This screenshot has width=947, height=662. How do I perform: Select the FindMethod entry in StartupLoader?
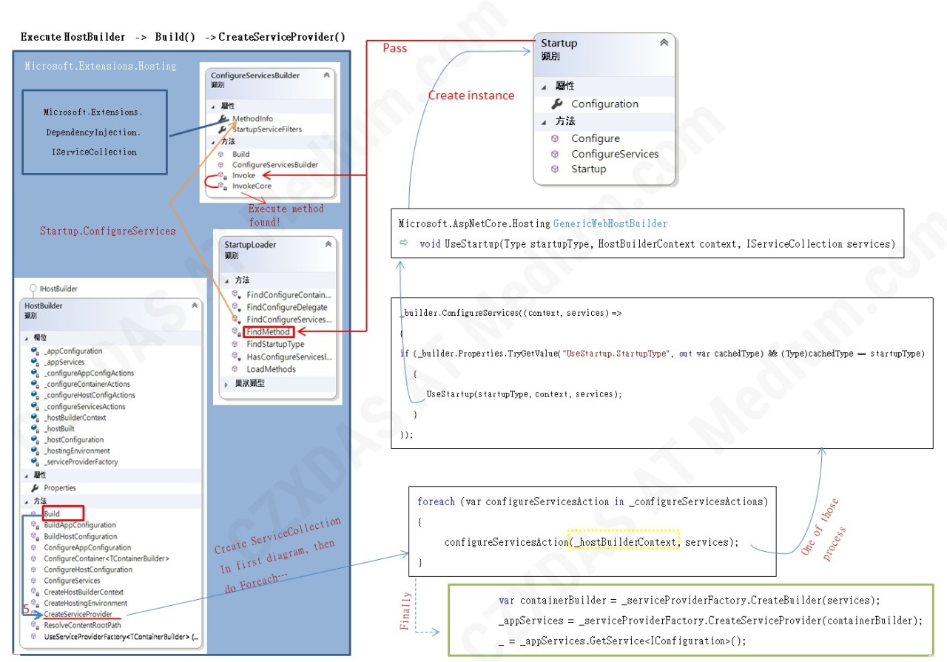point(268,332)
